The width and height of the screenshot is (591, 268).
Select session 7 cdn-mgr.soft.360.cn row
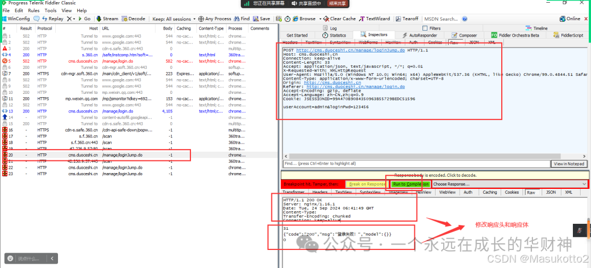[139, 74]
